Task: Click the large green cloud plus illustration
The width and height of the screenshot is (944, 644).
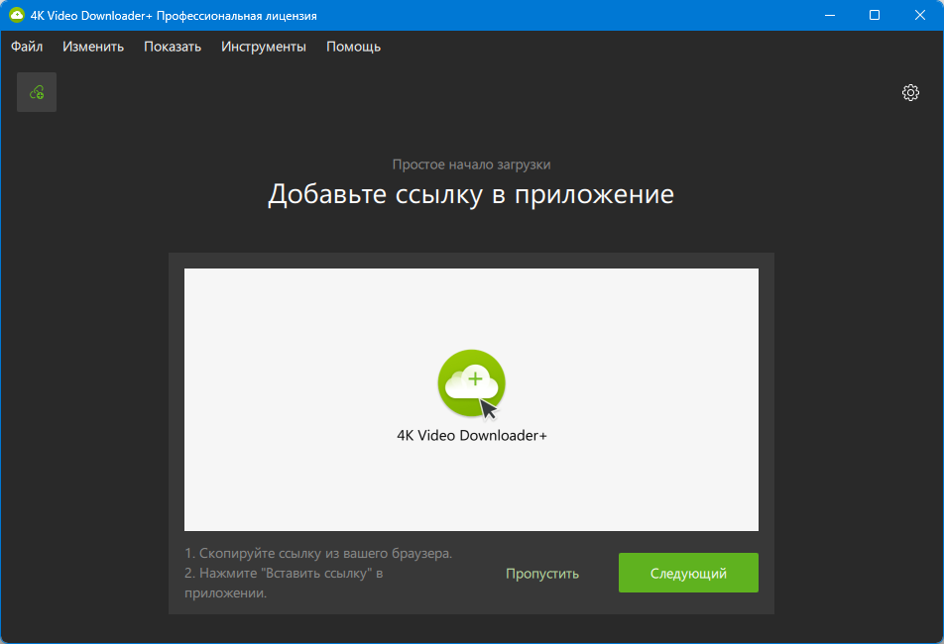Action: 471,383
